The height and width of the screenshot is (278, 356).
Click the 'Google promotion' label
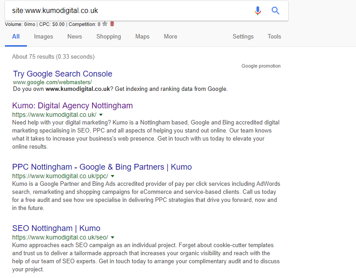(x=261, y=66)
